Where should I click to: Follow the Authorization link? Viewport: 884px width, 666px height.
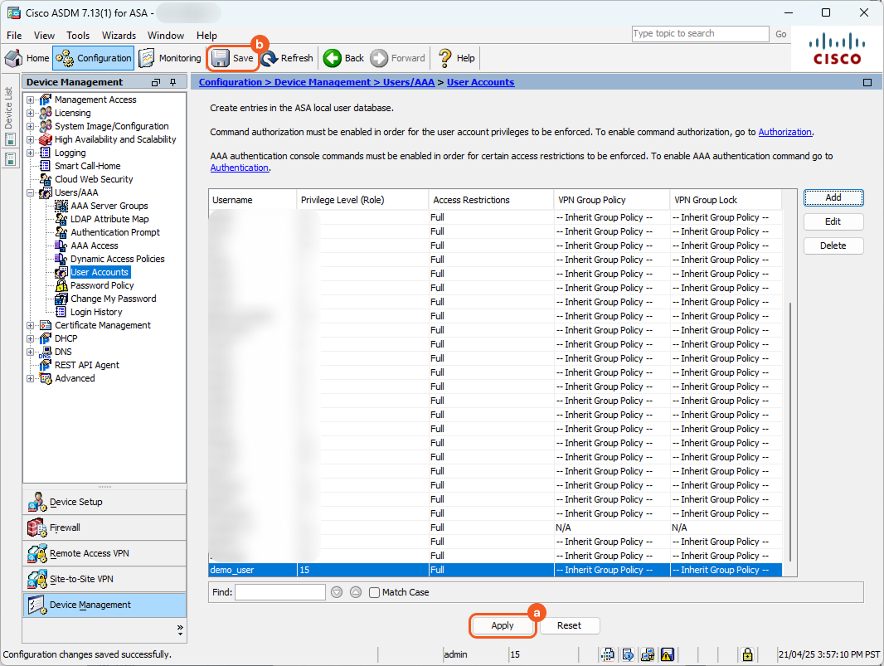coord(784,132)
